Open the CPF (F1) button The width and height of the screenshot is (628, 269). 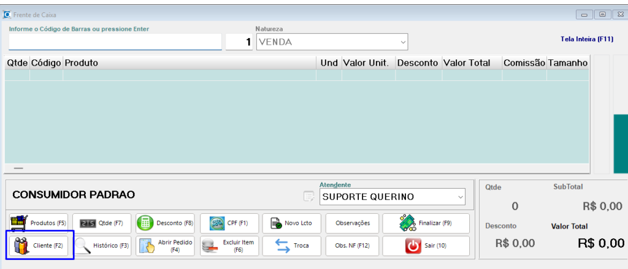229,223
